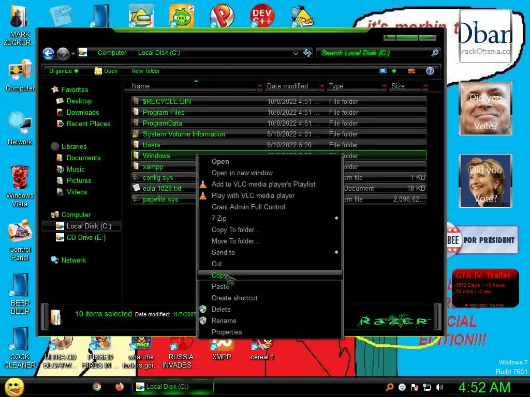Click the New folder button
Image resolution: width=530 pixels, height=397 pixels.
pos(145,71)
